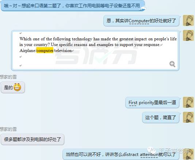The height and width of the screenshot is (160, 195).
Task: Click the underlined word Computer in message
Action: [139, 21]
